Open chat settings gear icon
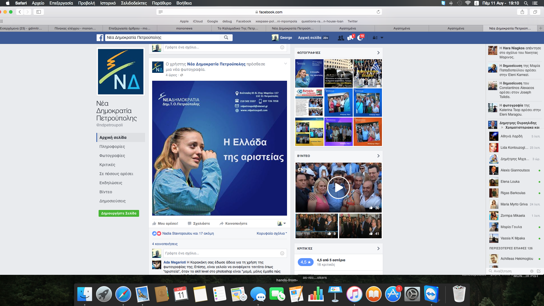The width and height of the screenshot is (544, 306). 532,271
